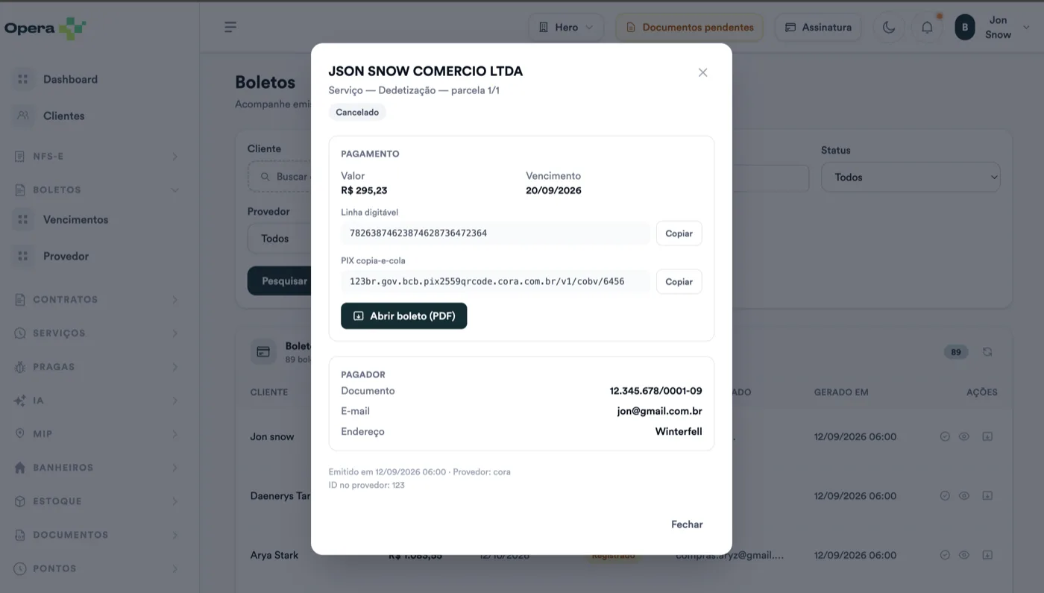Viewport: 1044px width, 593px height.
Task: Close the boleto dialog with the X icon
Action: coord(702,72)
